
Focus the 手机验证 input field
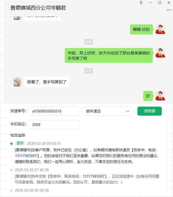click(x=54, y=125)
